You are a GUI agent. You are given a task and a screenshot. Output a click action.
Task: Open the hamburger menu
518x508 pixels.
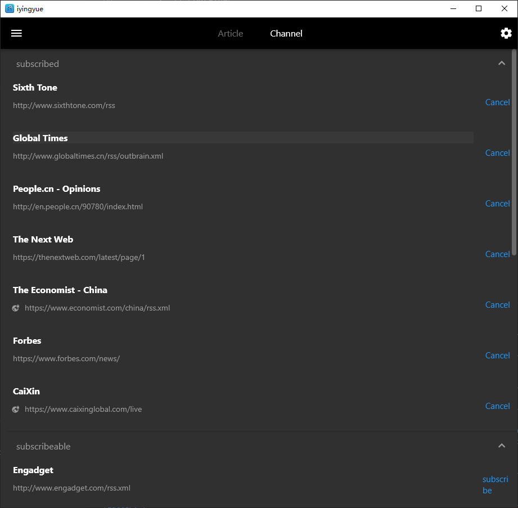point(16,33)
